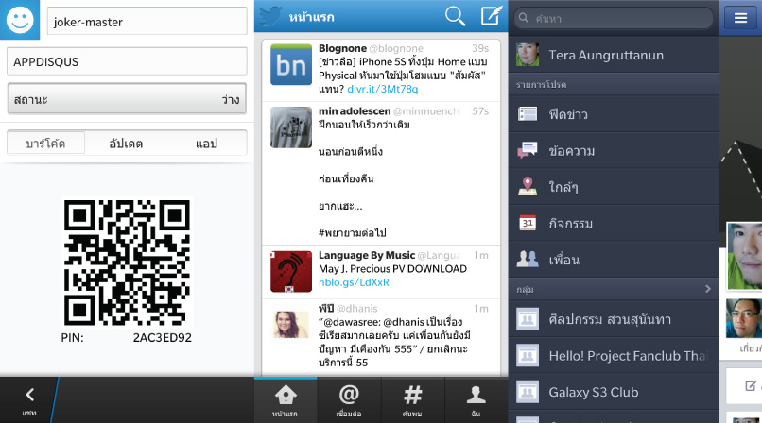Viewport: 762px width, 423px height.
Task: Open เพื่อน friends icon
Action: tap(528, 259)
